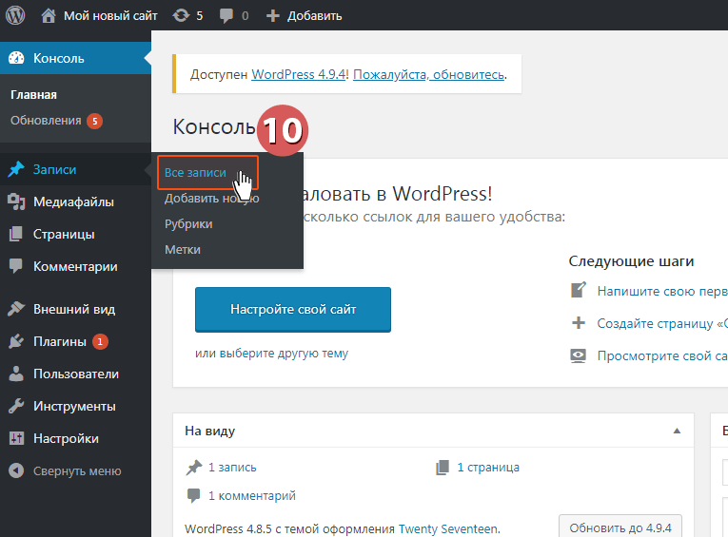Click the Инструменты wrench icon
Image resolution: width=728 pixels, height=537 pixels.
pos(16,406)
